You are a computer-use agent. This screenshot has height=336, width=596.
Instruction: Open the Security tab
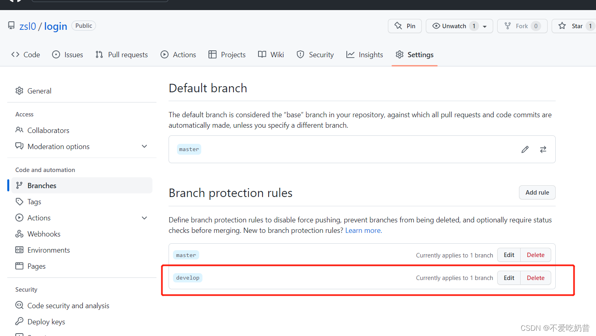coord(315,54)
